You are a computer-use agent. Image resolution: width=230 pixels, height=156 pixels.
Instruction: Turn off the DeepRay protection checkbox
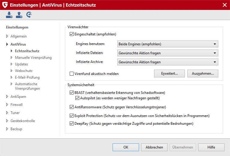point(71,123)
